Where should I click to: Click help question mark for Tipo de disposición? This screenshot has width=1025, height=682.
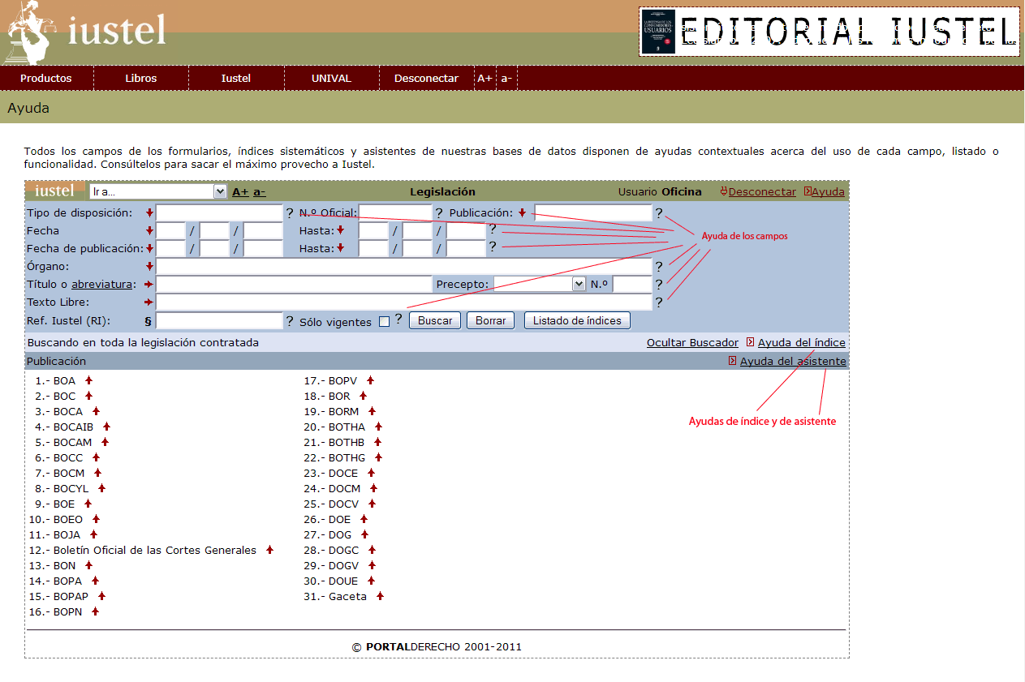289,213
